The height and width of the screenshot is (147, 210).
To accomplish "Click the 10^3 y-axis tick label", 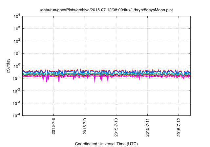I will tap(17, 29).
